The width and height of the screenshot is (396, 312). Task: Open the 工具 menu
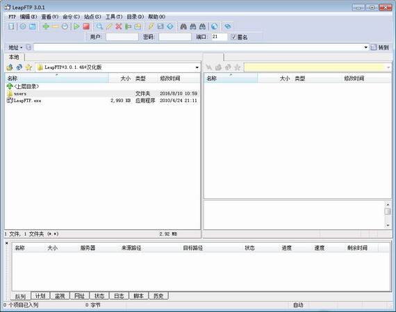[x=114, y=17]
